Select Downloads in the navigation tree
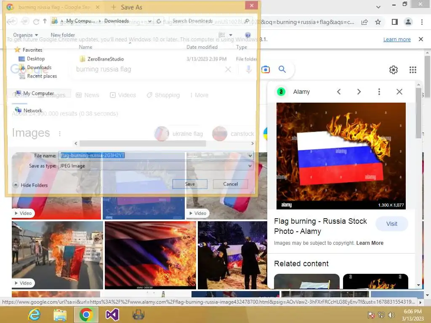 coord(35,67)
